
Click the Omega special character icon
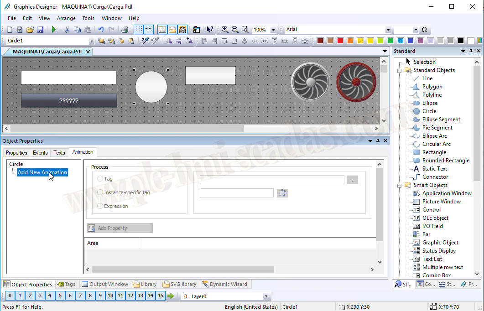[x=424, y=30]
